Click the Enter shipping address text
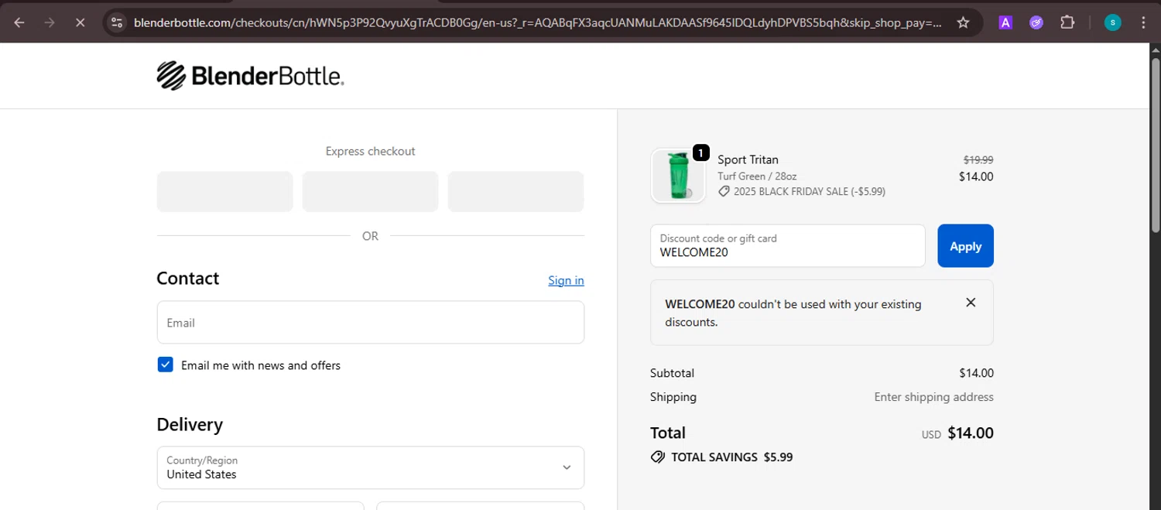Image resolution: width=1161 pixels, height=510 pixels. pos(933,397)
